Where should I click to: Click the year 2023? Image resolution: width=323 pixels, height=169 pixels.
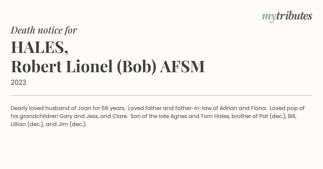[x=18, y=83]
